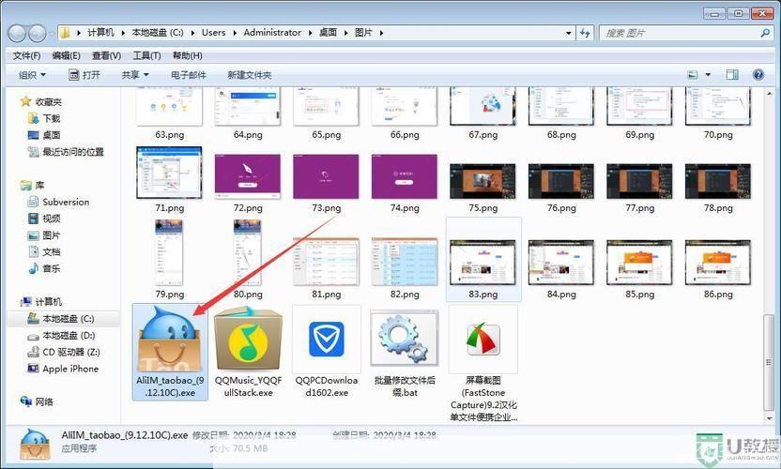Click the back navigation arrow button
Viewport: 781px width, 469px height.
[x=18, y=33]
